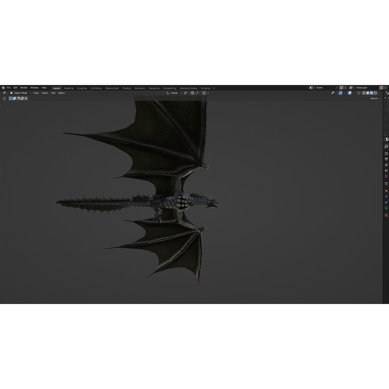This screenshot has width=389, height=389.
Task: Choose subtract selection mode icon
Action: coord(18,98)
